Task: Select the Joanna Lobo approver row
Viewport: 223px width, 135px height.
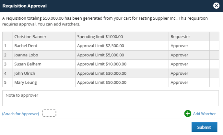Action: pyautogui.click(x=111, y=55)
